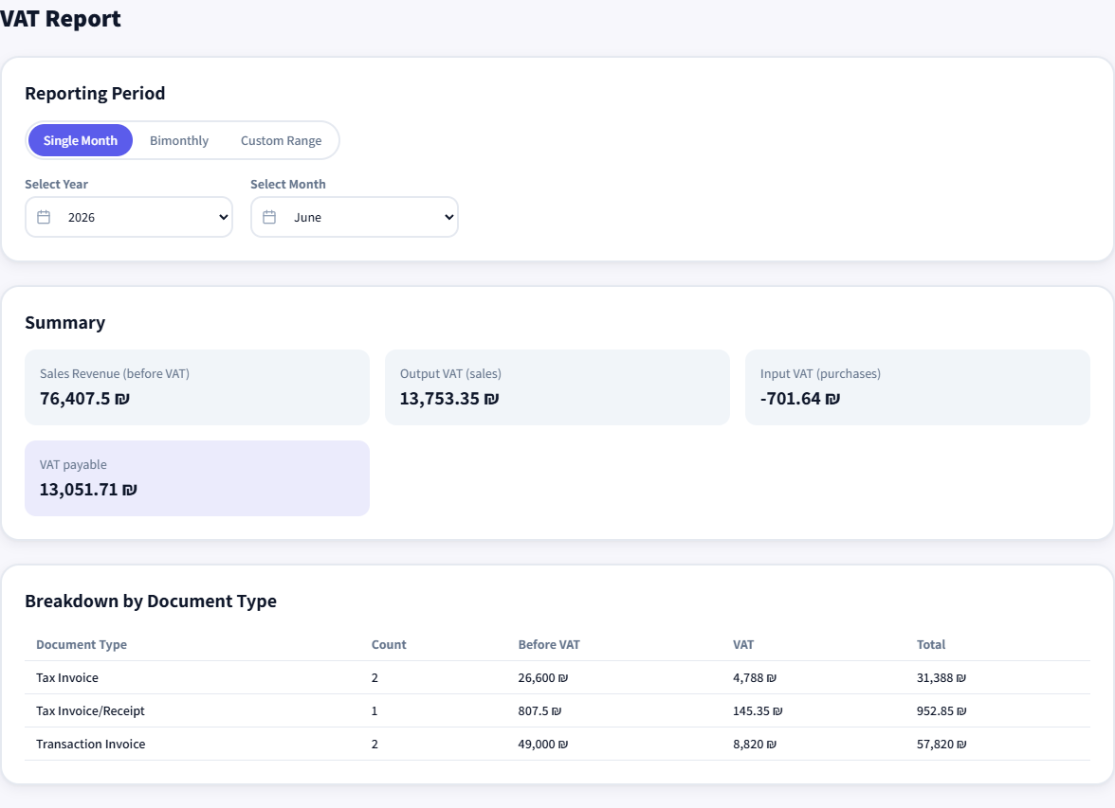The width and height of the screenshot is (1115, 808).
Task: Click the calendar icon in Select Year
Action: [44, 217]
